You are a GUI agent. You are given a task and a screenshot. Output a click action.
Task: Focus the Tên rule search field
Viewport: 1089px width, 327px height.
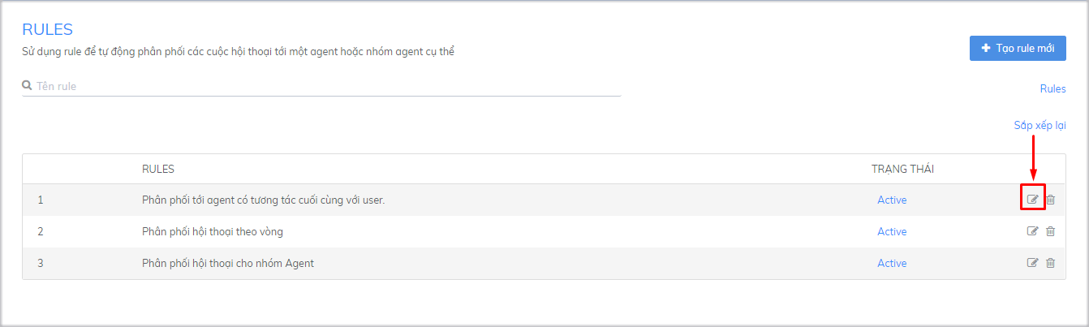325,86
